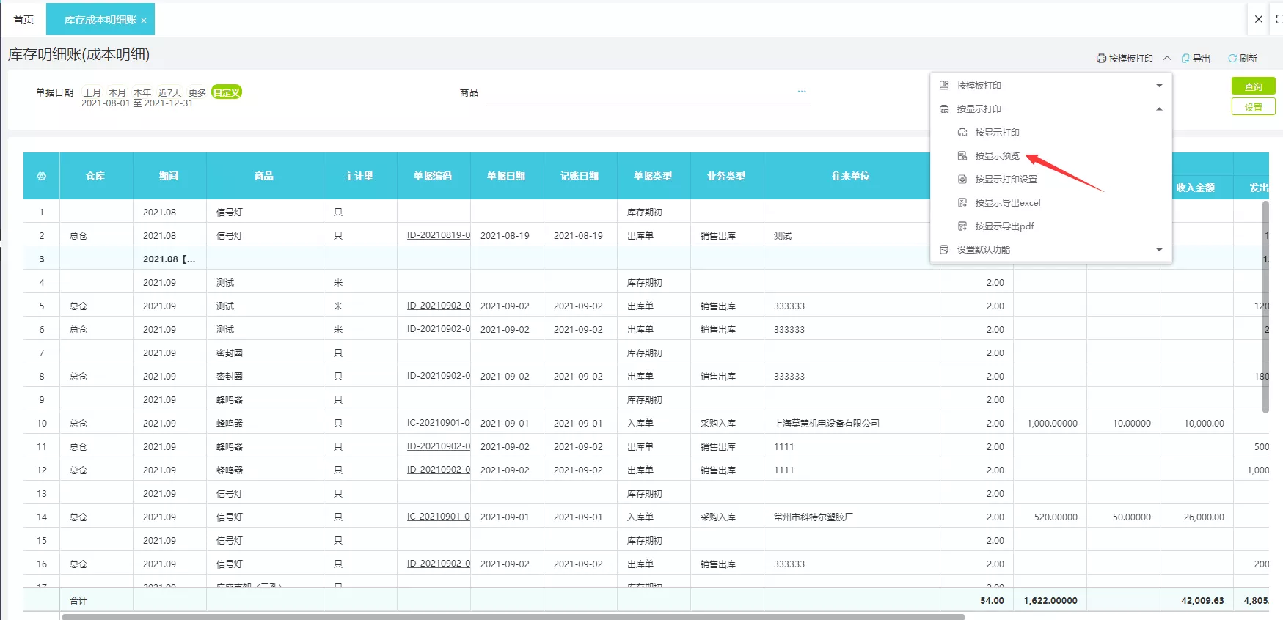Click the 按显示导出pdf icon
Viewport: 1283px width, 620px height.
click(x=962, y=226)
